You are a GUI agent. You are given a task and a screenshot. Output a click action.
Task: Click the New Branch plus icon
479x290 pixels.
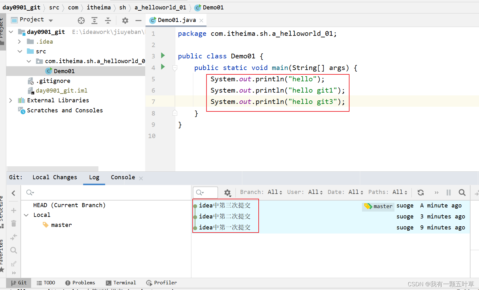(14, 210)
